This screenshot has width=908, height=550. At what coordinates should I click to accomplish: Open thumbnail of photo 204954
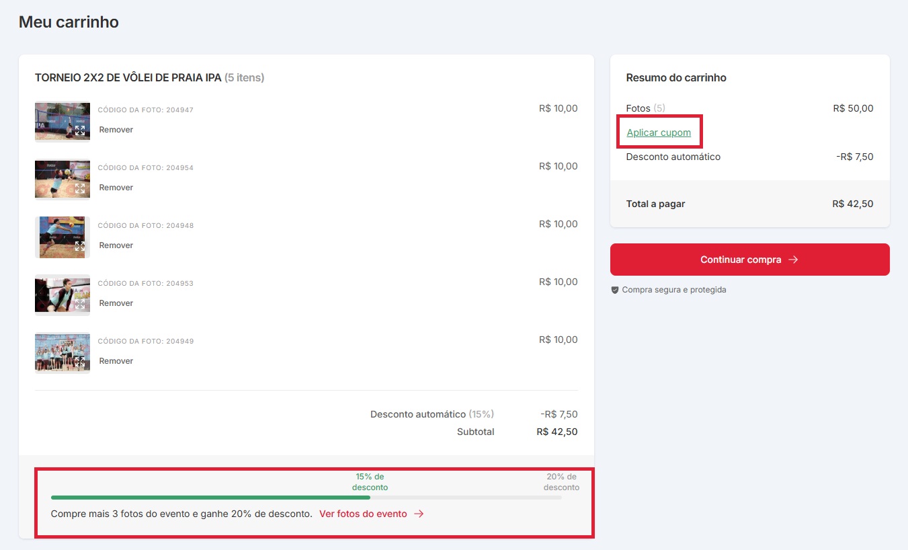(x=63, y=179)
